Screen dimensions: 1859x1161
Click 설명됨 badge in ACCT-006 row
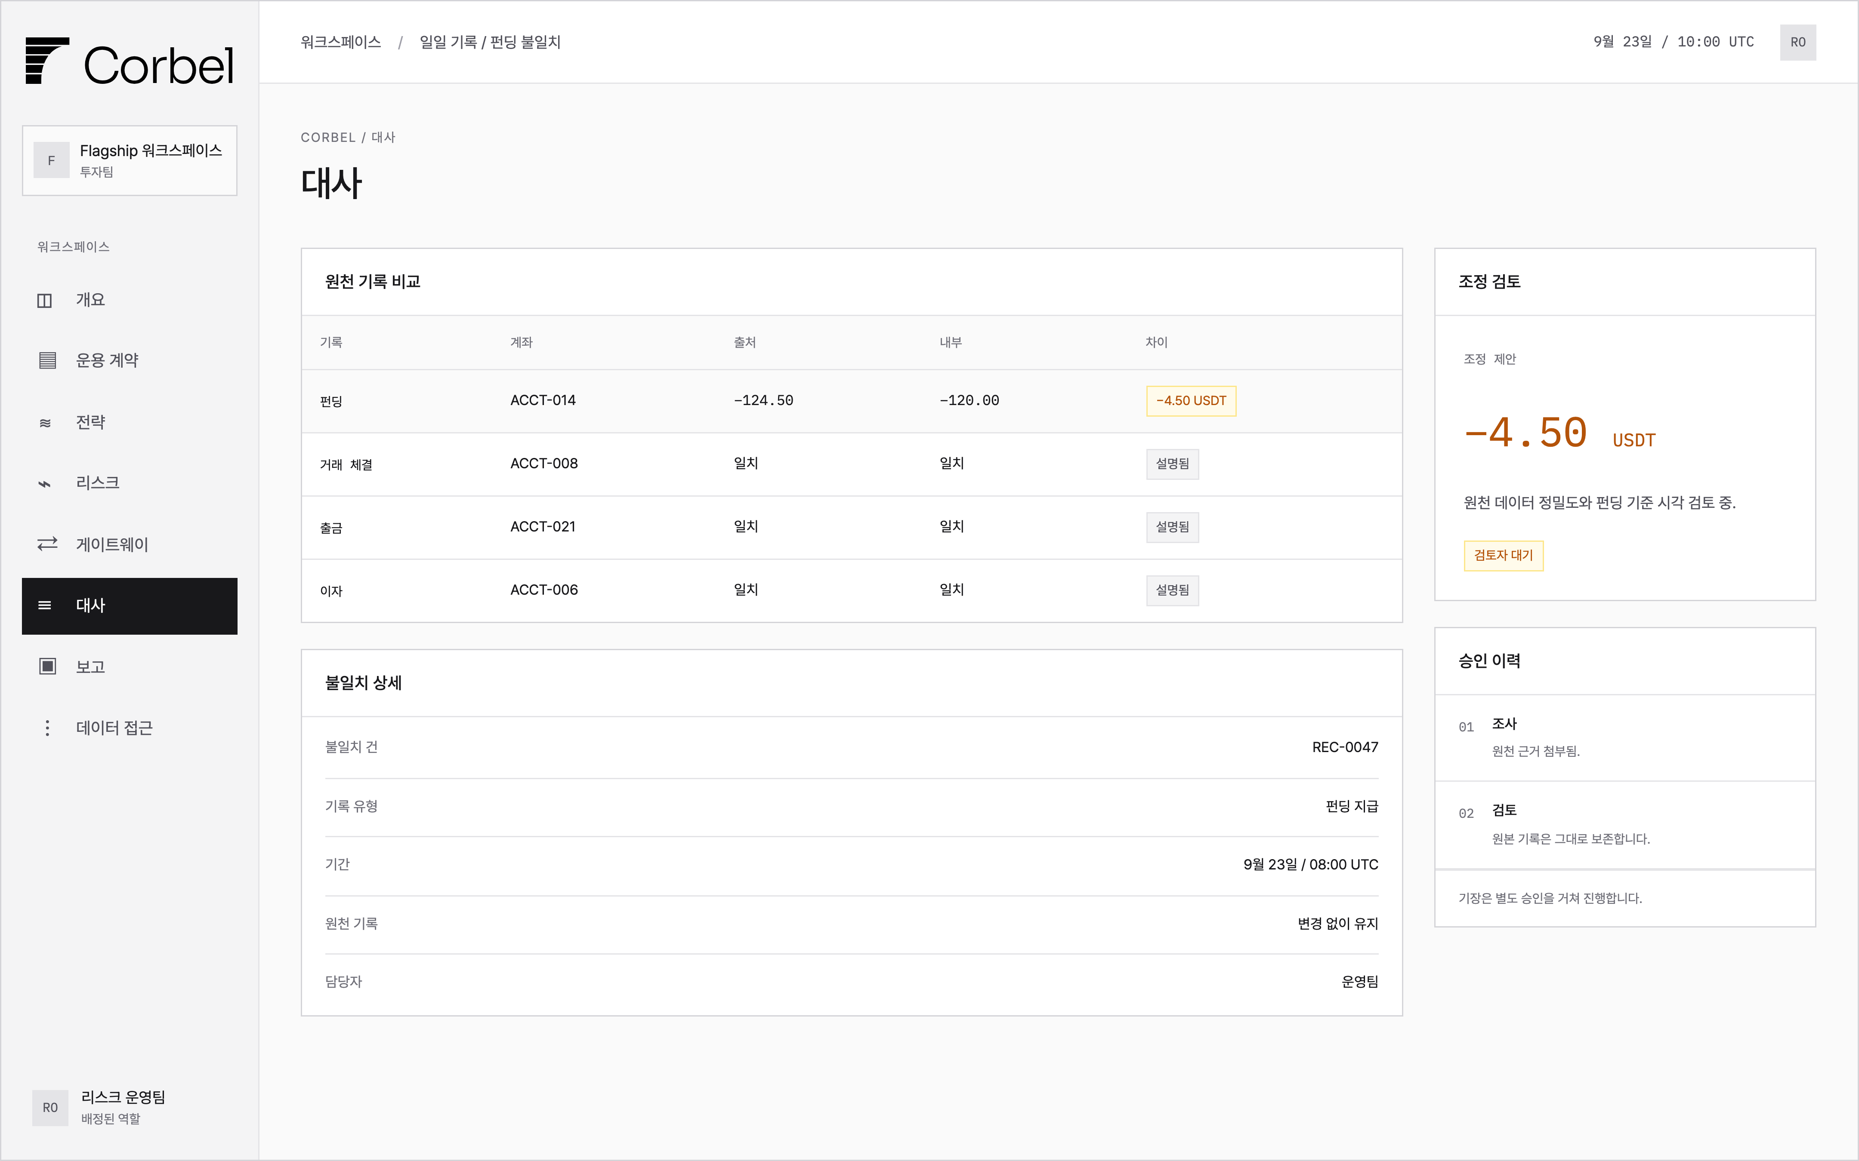click(x=1172, y=590)
